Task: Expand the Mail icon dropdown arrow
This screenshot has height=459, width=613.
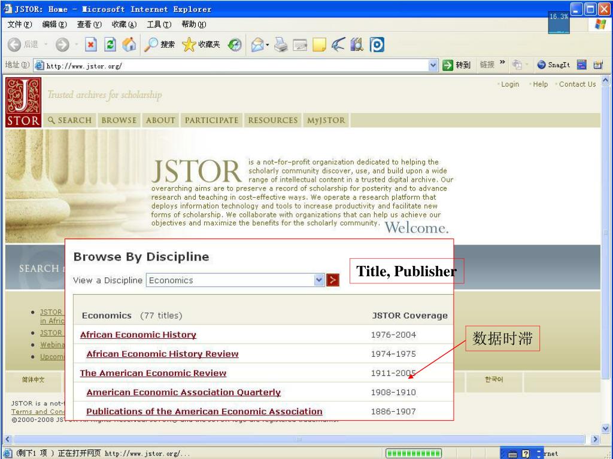Action: pos(268,45)
